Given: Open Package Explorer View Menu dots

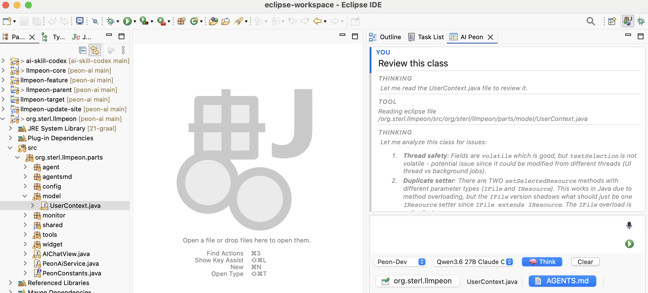Looking at the screenshot, I should point(123,50).
